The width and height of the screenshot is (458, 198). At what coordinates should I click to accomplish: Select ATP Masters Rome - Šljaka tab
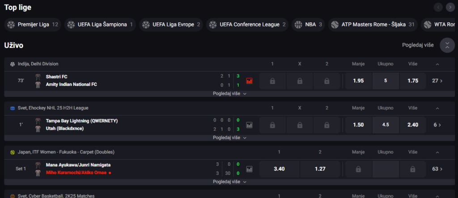point(373,25)
